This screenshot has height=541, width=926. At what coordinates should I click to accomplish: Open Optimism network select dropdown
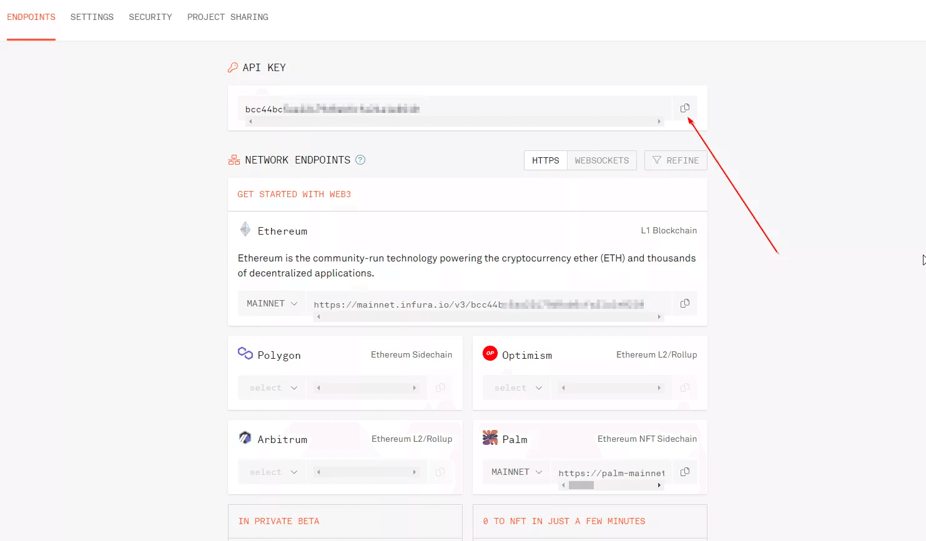pos(516,387)
